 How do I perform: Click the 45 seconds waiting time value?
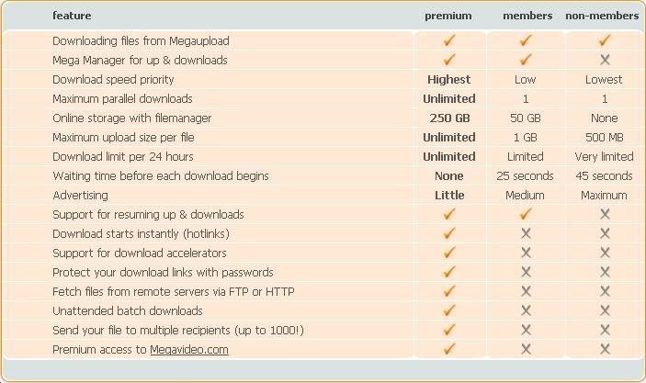[x=605, y=175]
